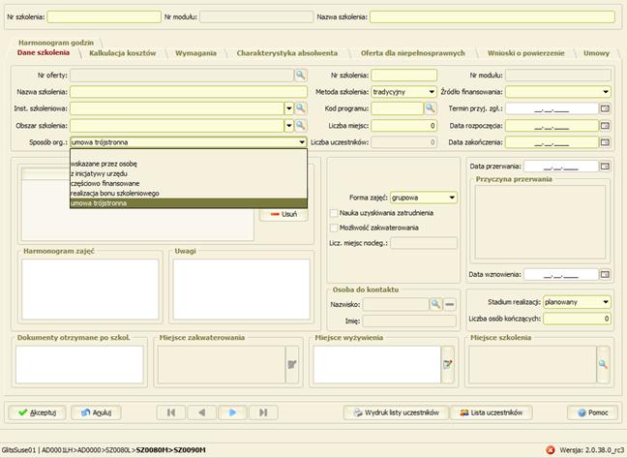This screenshot has width=627, height=458.
Task: Open Lista uczestników
Action: coord(491,412)
